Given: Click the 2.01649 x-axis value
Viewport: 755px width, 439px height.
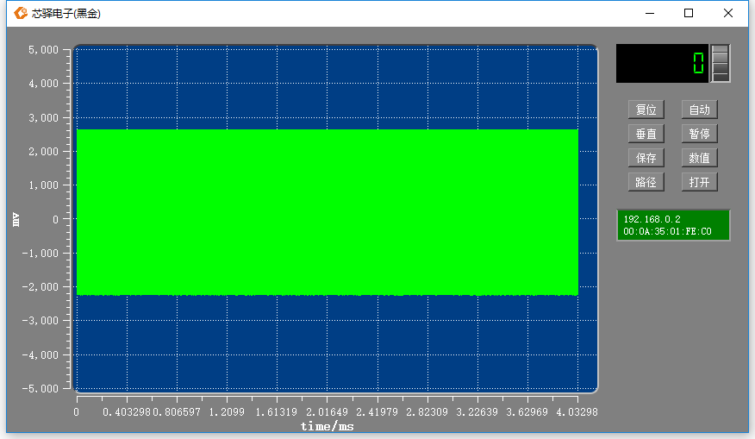Looking at the screenshot, I should coord(327,412).
